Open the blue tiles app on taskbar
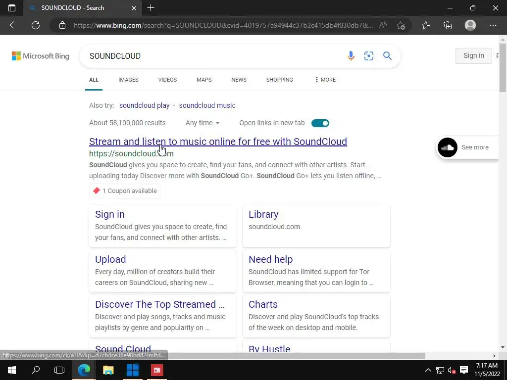Image resolution: width=507 pixels, height=380 pixels. (x=133, y=370)
